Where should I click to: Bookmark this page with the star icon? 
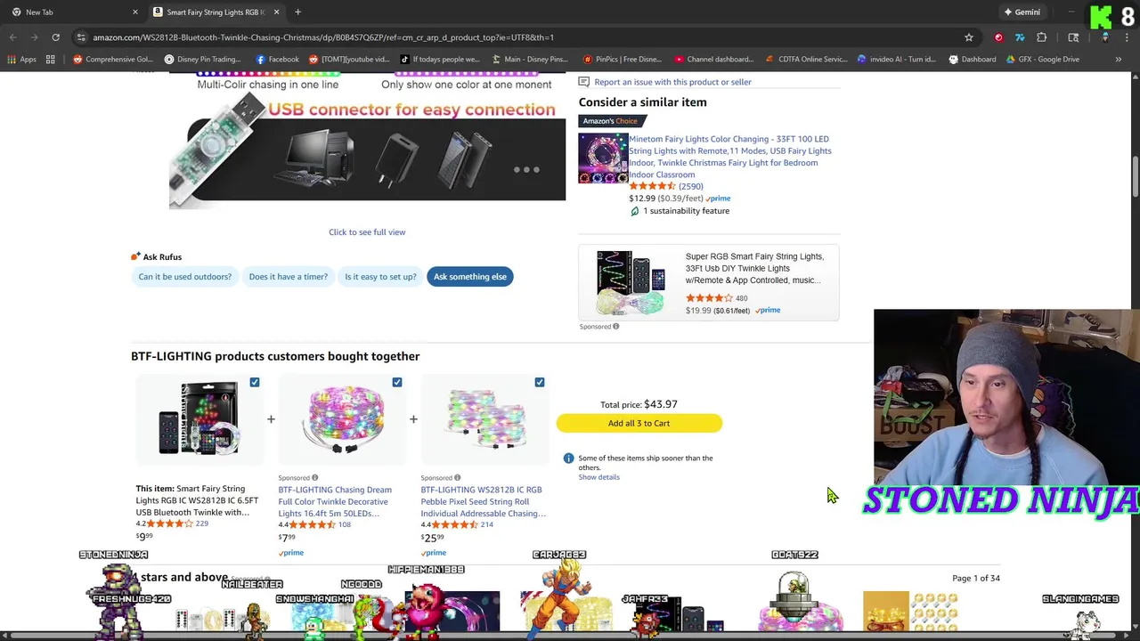coord(969,37)
